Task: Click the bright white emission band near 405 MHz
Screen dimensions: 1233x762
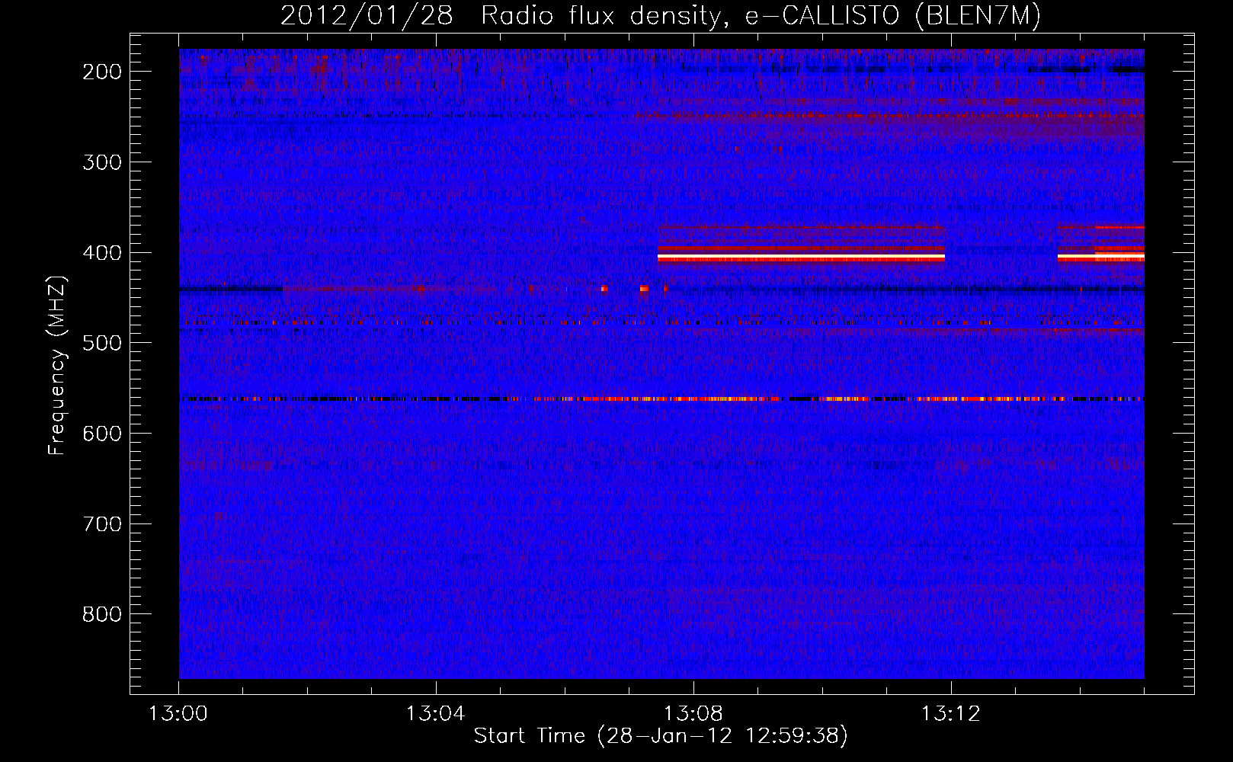Action: [801, 258]
